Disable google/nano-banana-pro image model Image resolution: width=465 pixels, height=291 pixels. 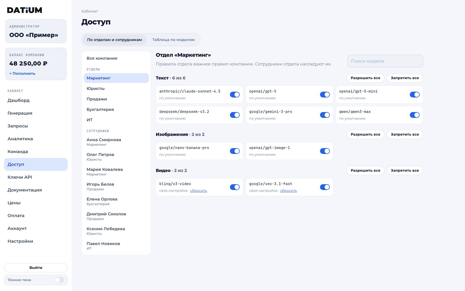[x=235, y=151]
